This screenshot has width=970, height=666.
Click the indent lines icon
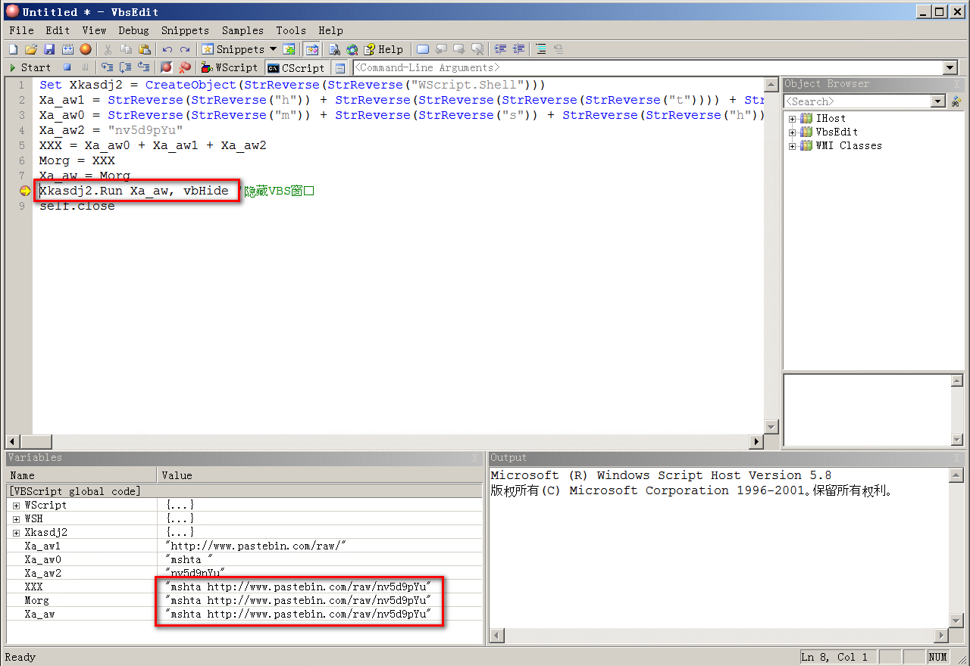[x=500, y=49]
